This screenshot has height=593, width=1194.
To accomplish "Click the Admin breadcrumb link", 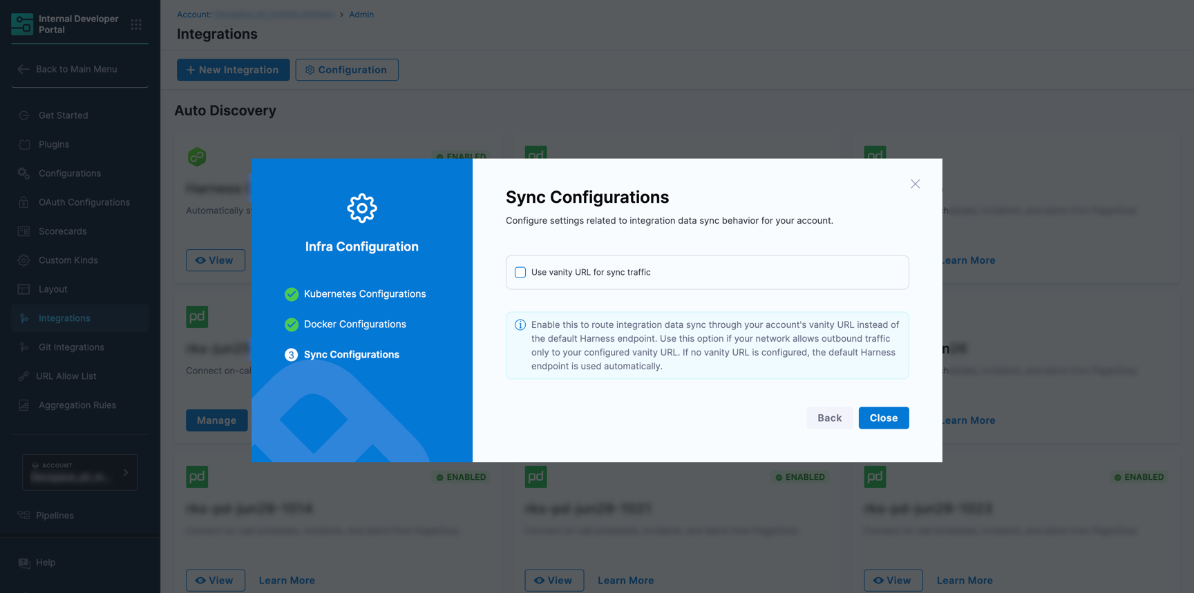I will [x=361, y=14].
